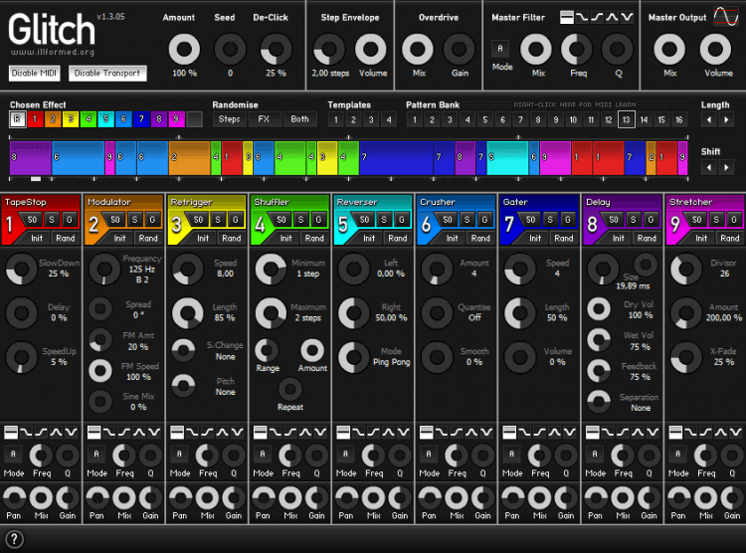Screen dimensions: 746x553
Task: Click the De-Click knob at 25 %
Action: (276, 49)
